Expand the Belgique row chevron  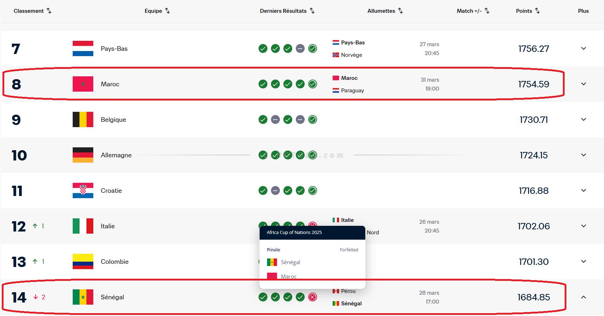pyautogui.click(x=583, y=120)
